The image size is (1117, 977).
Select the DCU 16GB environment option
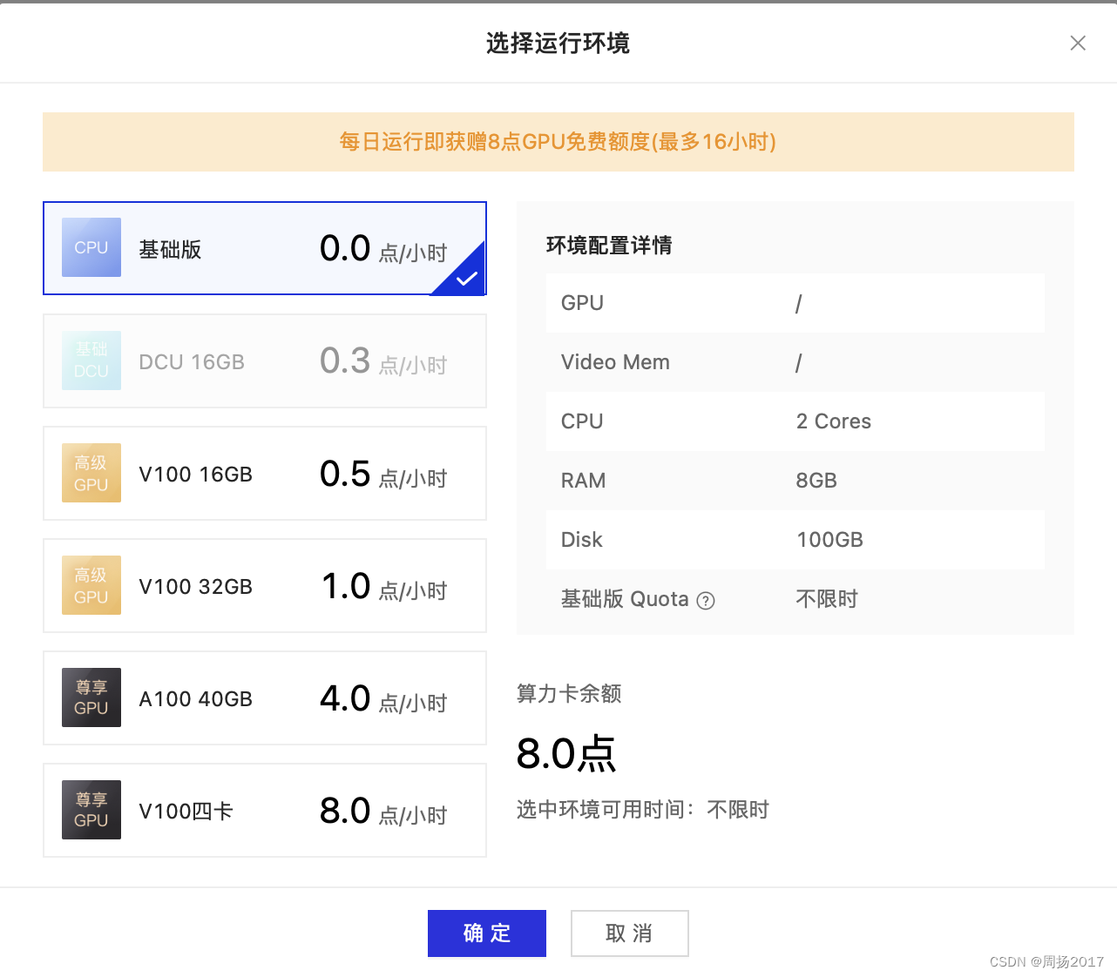click(x=265, y=360)
